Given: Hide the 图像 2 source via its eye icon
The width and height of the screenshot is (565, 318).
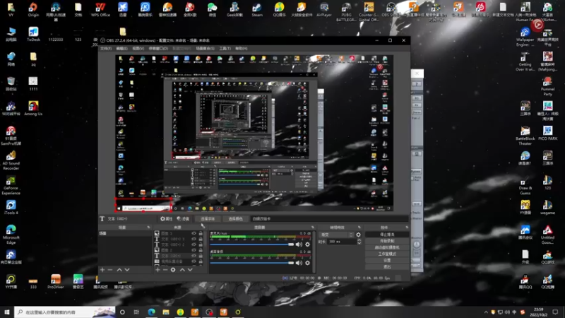Looking at the screenshot, I should (x=194, y=250).
